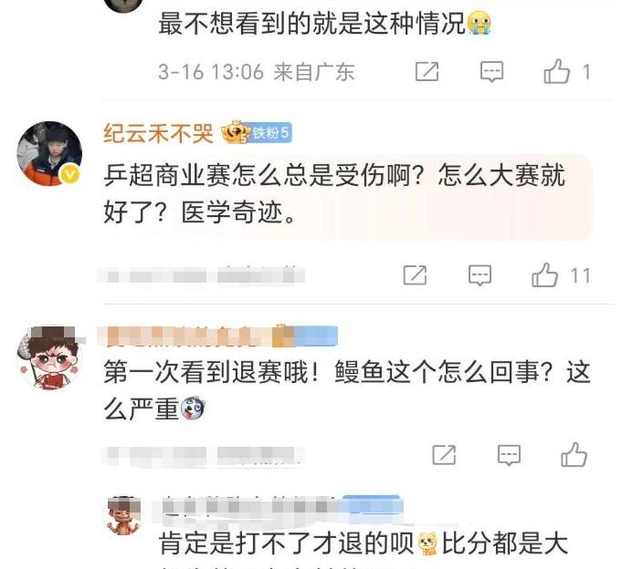This screenshot has width=622, height=569.
Task: Open 纪云禾不哭's profile via username
Action: point(158,133)
